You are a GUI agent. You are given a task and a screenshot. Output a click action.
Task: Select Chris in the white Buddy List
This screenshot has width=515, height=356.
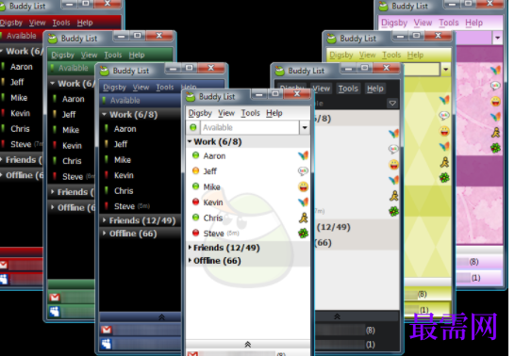(x=213, y=218)
